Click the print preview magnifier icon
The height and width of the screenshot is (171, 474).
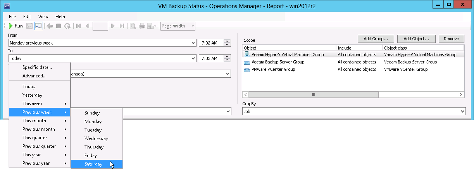coord(133,26)
